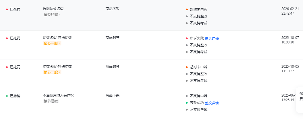Click the orange dot beside 超时未申诉, 2026-02-21 row
Screen dimensions: 303x120
click(187, 9)
